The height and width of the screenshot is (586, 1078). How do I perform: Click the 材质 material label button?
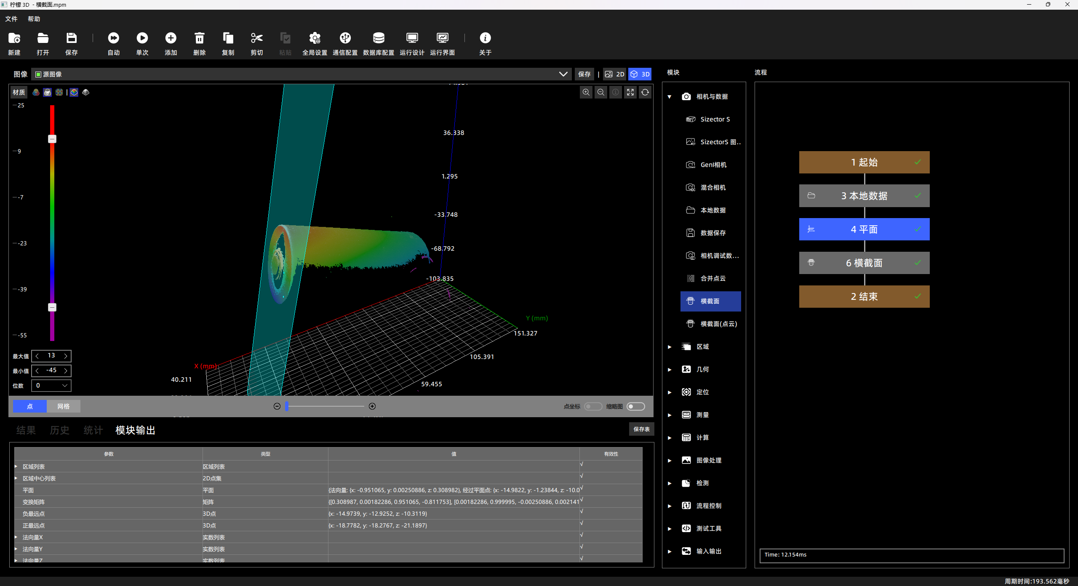(19, 92)
